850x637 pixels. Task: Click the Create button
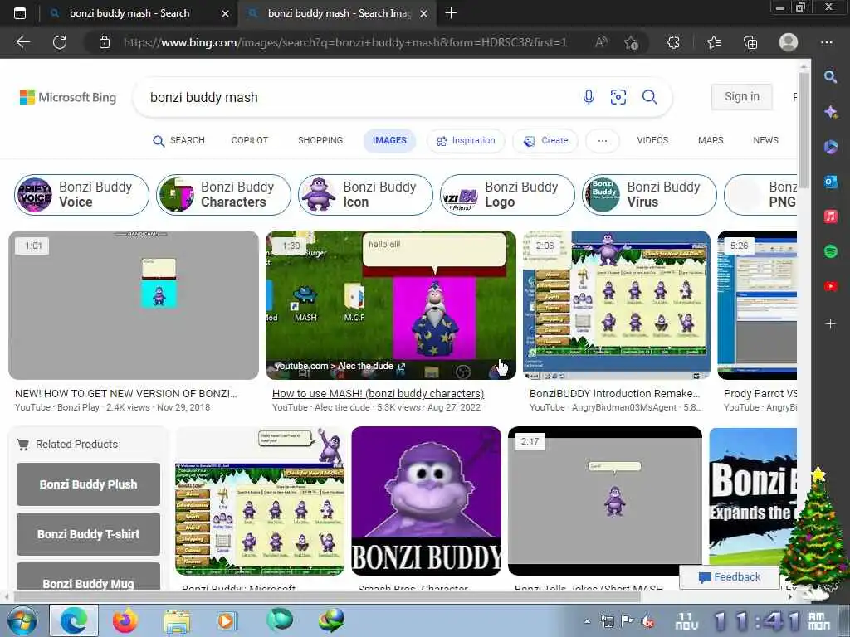(x=545, y=141)
